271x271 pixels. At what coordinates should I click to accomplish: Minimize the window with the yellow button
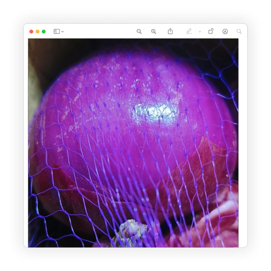(x=37, y=31)
